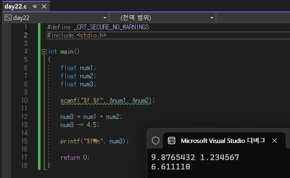Screen dimensions: 290x178
Task: Click the printf call on line 15
Action: [x=94, y=141]
